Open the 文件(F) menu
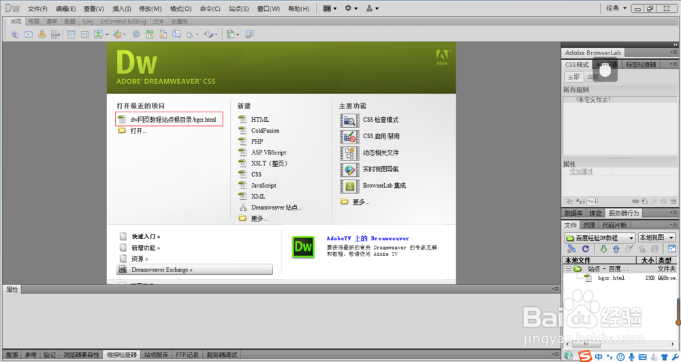The height and width of the screenshot is (362, 681). click(37, 9)
